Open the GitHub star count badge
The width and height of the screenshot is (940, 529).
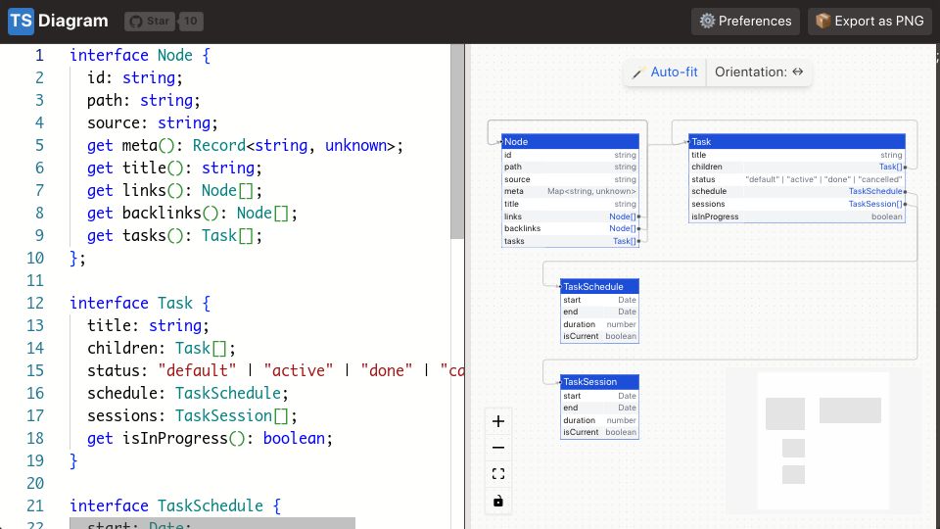tap(191, 22)
